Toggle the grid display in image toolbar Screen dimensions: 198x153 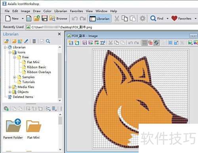pos(145,43)
